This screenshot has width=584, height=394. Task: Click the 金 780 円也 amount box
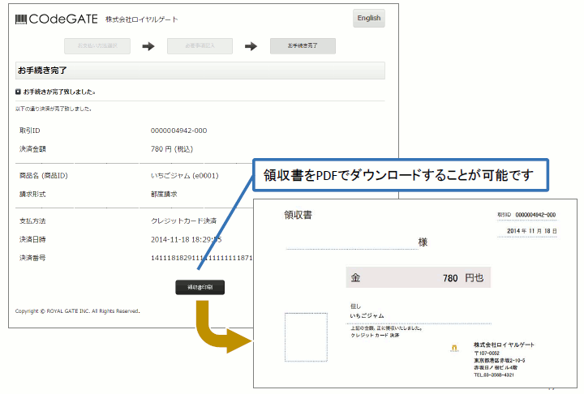coord(419,278)
